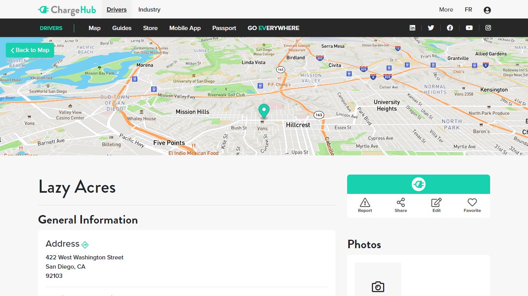This screenshot has width=528, height=296.
Task: Open GO EVERYWHERE link
Action: 274,28
